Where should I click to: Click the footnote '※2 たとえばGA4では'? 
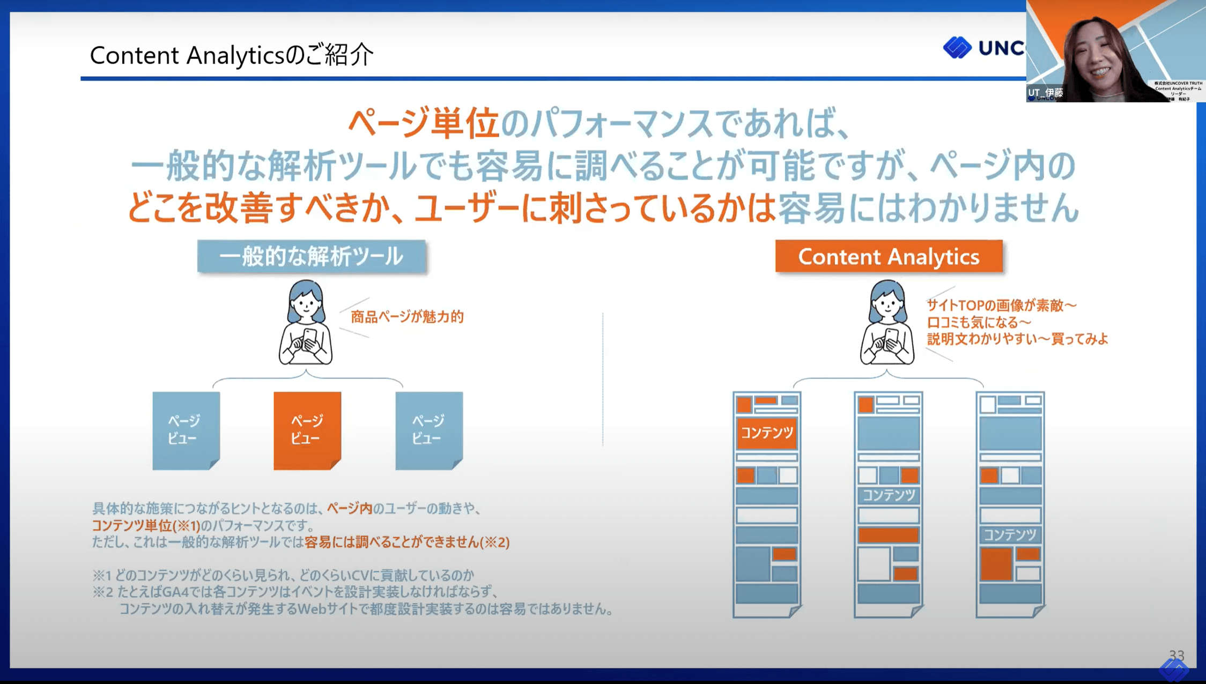[x=295, y=592]
